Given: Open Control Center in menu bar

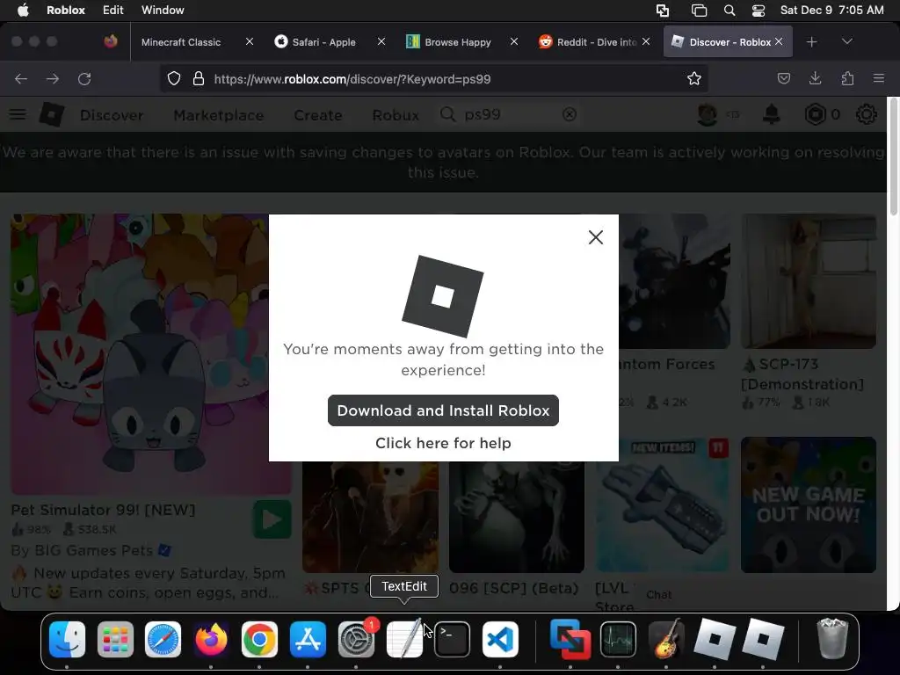Looking at the screenshot, I should click(758, 11).
